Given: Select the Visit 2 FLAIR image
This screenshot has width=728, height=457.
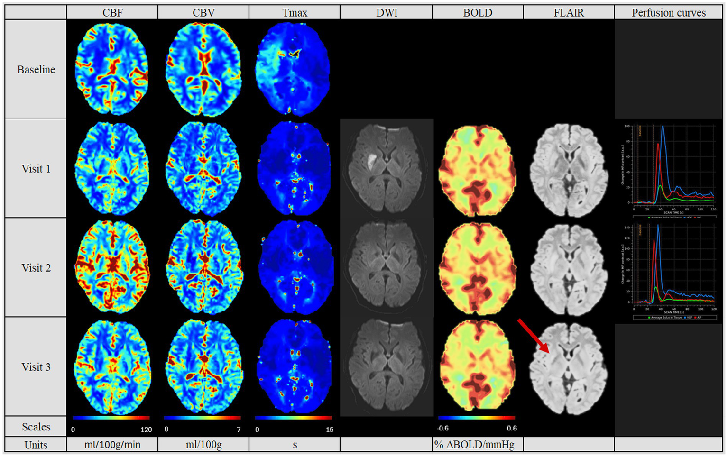Looking at the screenshot, I should coord(569,268).
